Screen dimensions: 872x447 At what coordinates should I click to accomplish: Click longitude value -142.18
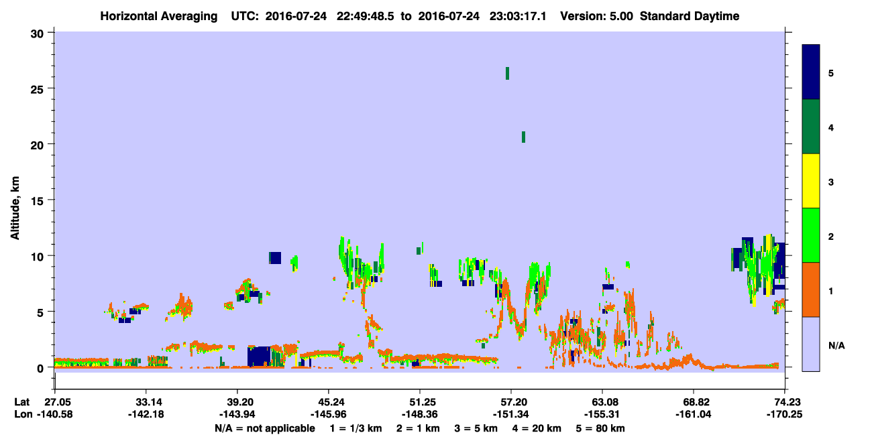tap(146, 414)
